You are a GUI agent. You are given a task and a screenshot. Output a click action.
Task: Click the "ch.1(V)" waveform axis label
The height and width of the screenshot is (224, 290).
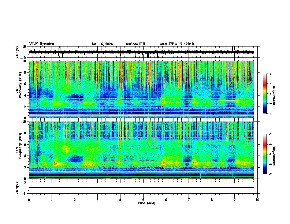[x=18, y=52]
